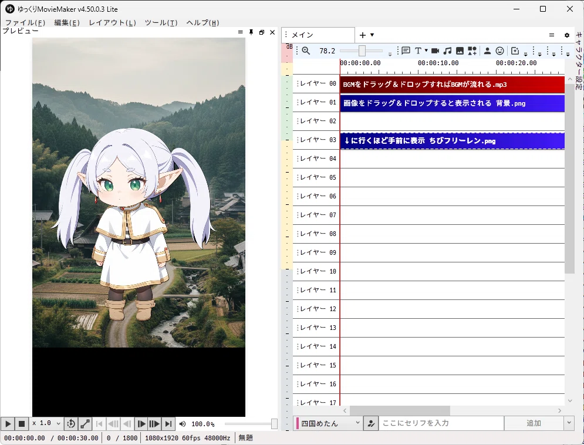Expand the dropdown arrow beside the plus button
This screenshot has width=584, height=445.
click(x=372, y=35)
